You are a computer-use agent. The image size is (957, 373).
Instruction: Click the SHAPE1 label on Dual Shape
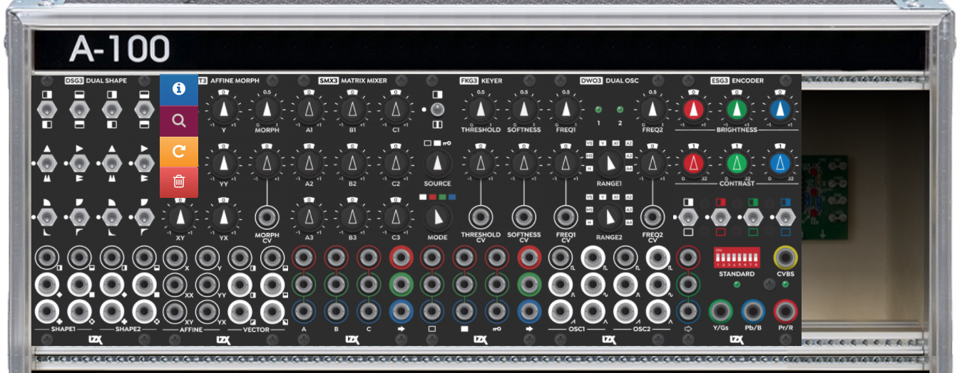(x=64, y=330)
